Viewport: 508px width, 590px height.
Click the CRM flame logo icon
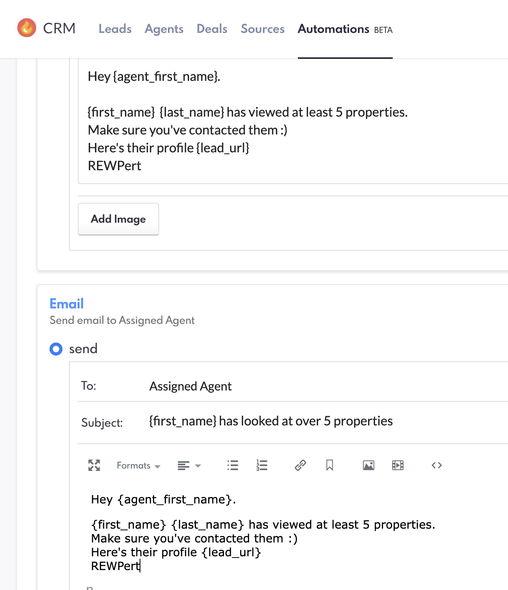click(27, 28)
